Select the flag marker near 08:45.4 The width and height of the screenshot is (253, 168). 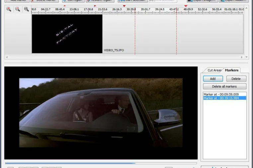65,6
